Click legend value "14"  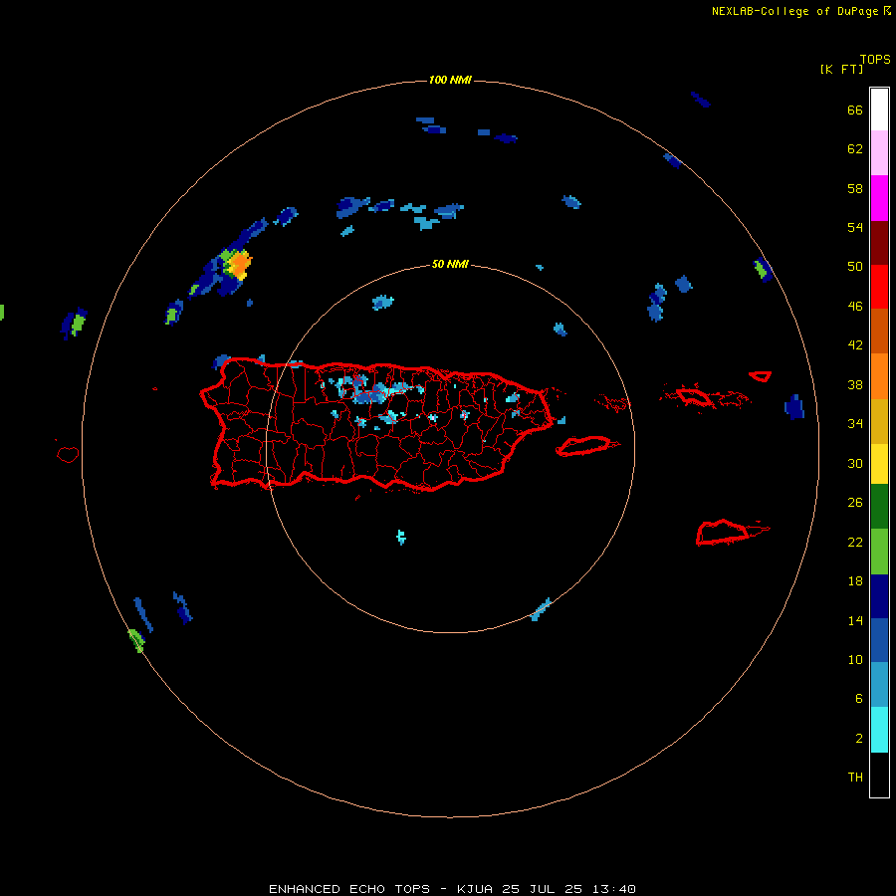[855, 620]
